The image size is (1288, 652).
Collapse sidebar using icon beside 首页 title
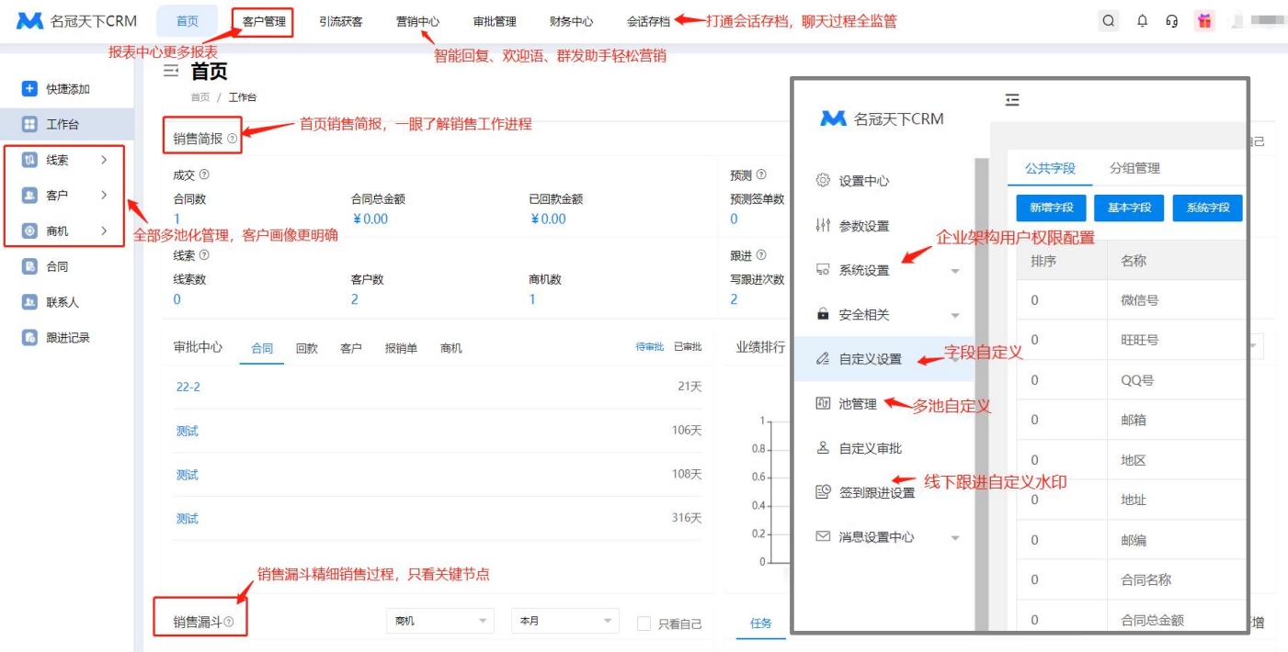click(171, 71)
